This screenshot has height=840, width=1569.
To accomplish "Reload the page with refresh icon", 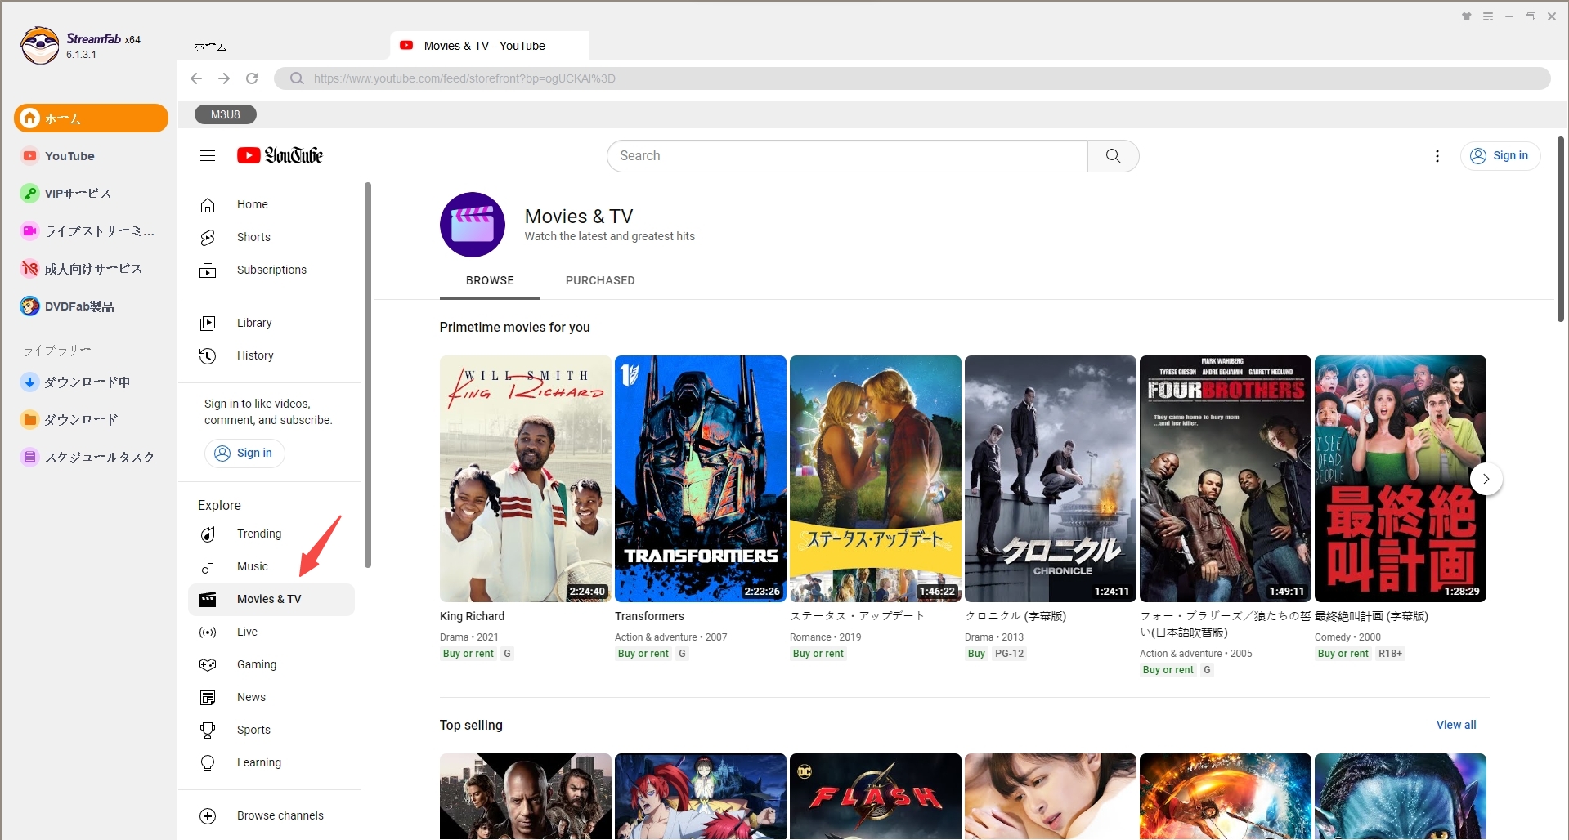I will pyautogui.click(x=252, y=78).
